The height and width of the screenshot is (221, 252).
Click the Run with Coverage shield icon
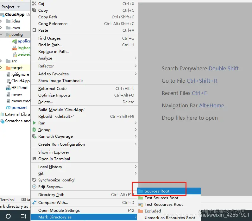[x=34, y=136]
